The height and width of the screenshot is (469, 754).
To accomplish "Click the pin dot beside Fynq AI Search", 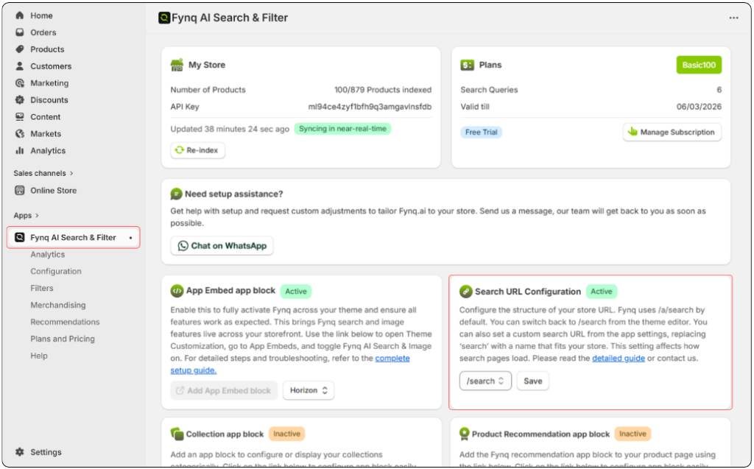I will pyautogui.click(x=130, y=238).
